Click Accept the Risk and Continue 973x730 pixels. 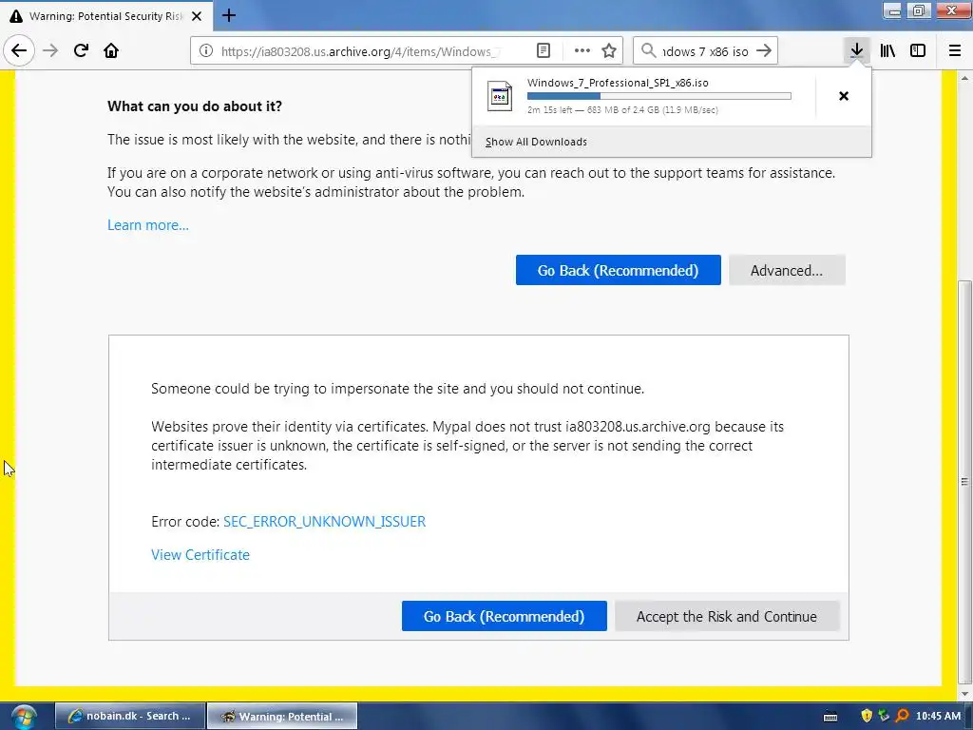(727, 616)
